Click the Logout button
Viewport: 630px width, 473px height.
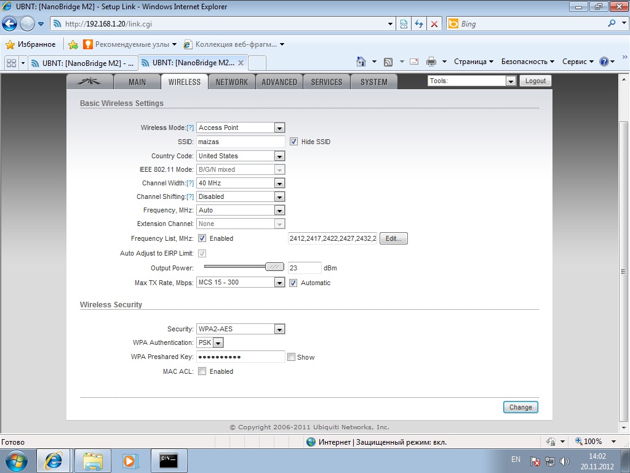[536, 81]
